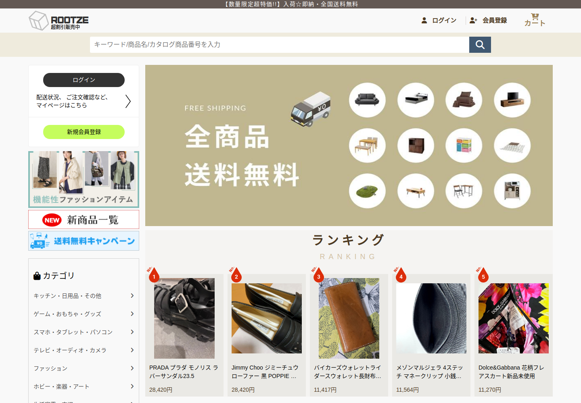Click the magnifying glass search button

click(x=480, y=45)
